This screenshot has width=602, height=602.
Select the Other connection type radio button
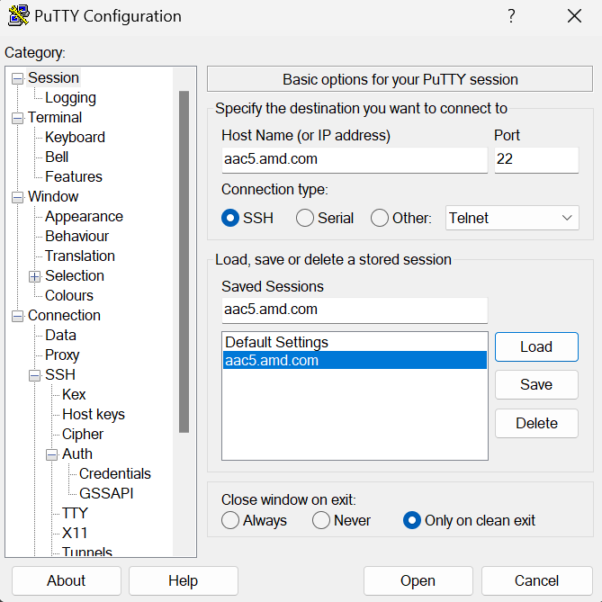pos(380,218)
